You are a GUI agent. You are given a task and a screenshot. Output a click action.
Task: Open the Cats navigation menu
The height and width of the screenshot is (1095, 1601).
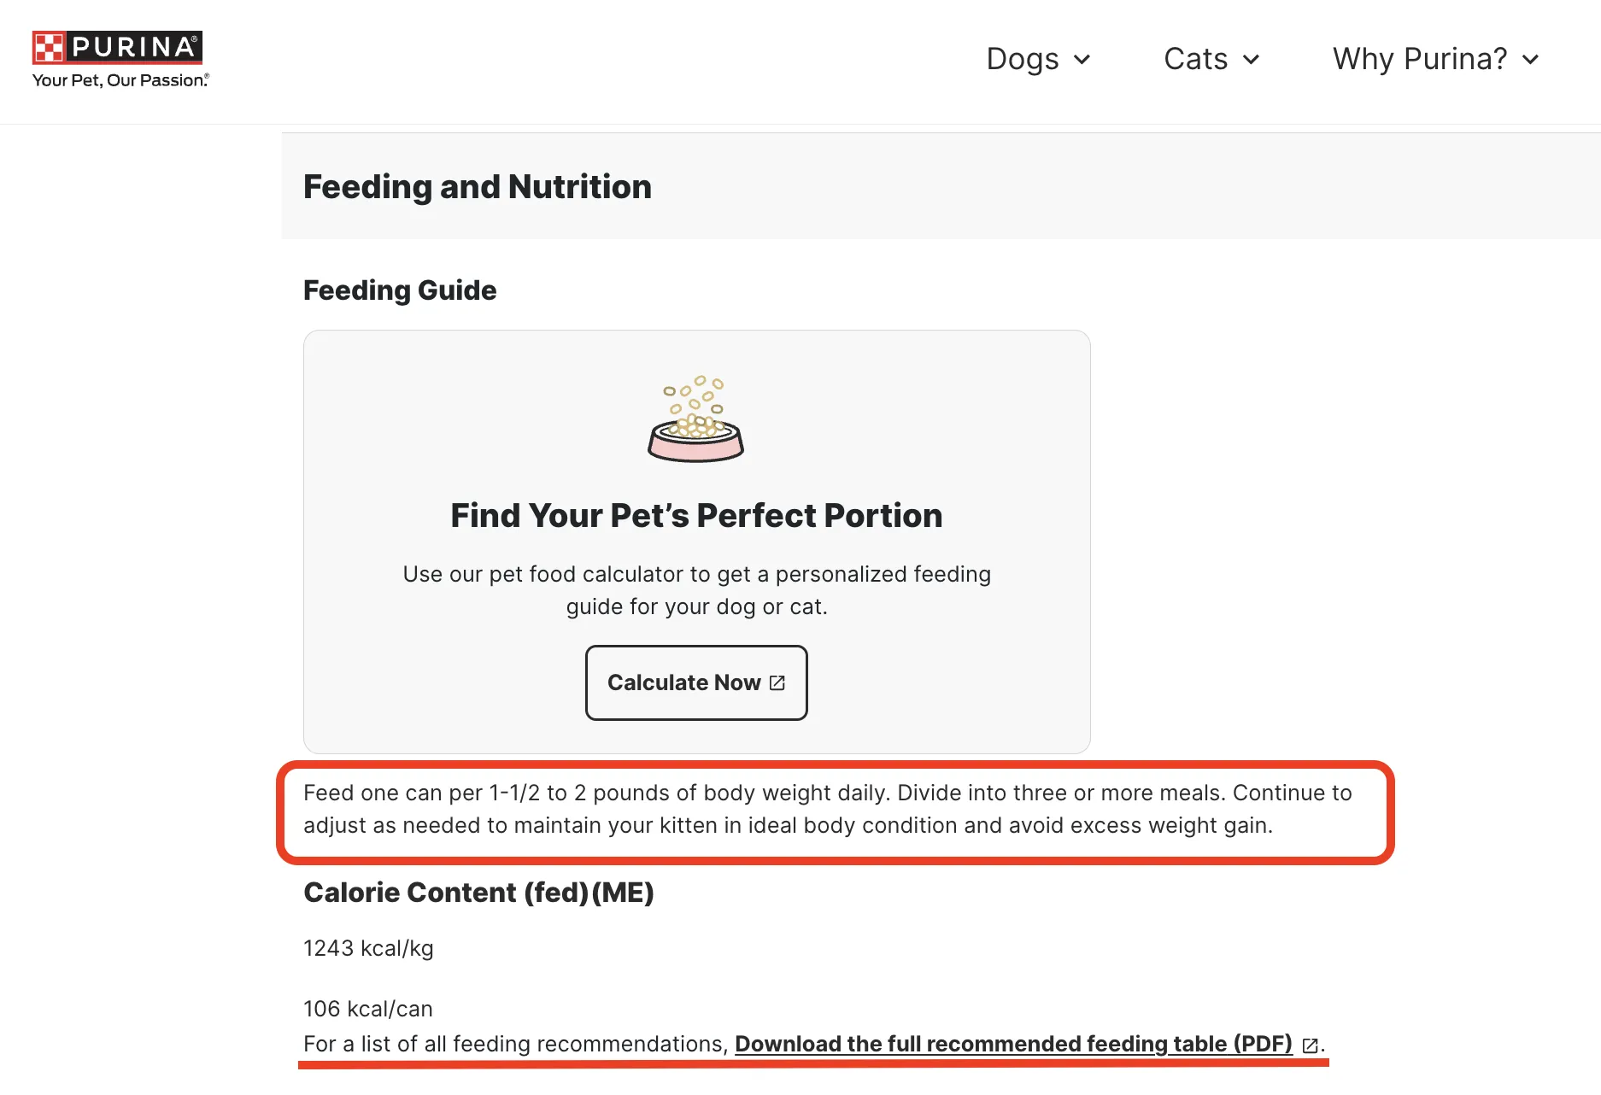click(1195, 59)
